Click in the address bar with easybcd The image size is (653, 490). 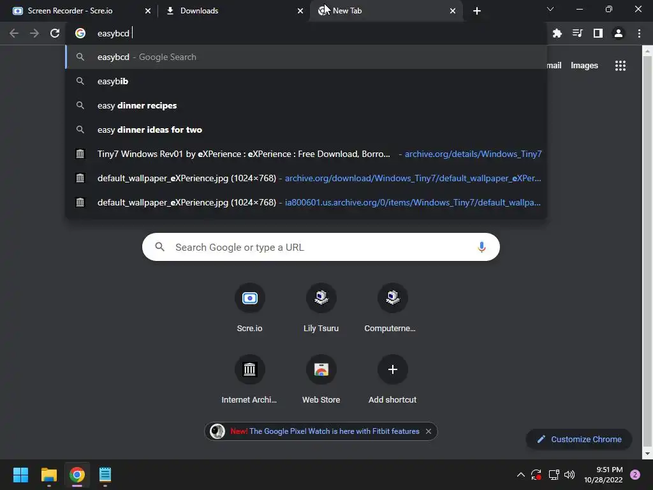(306, 33)
